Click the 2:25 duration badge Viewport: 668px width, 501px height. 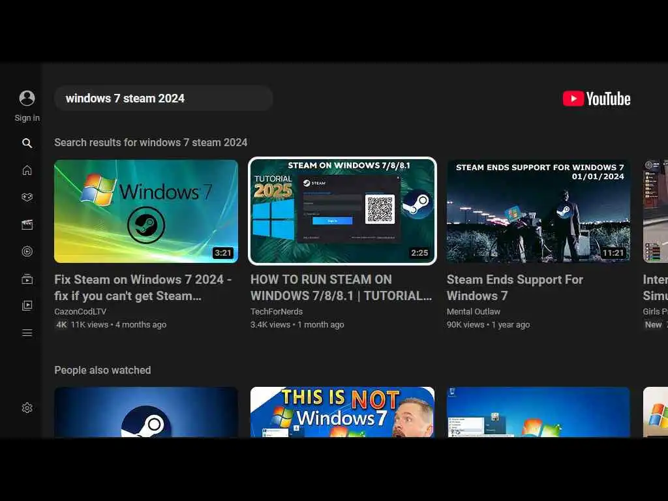click(419, 252)
